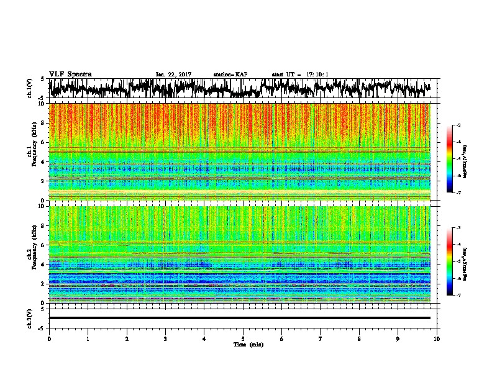Select the date "Jan. 22, 2017"
The image size is (492, 380).
[x=173, y=75]
